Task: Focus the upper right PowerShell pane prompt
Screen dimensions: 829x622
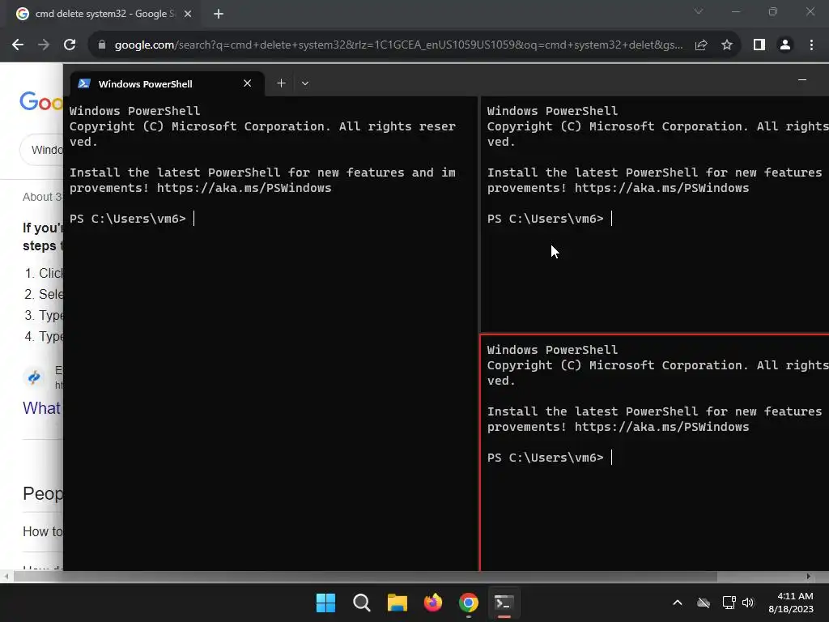Action: click(550, 219)
